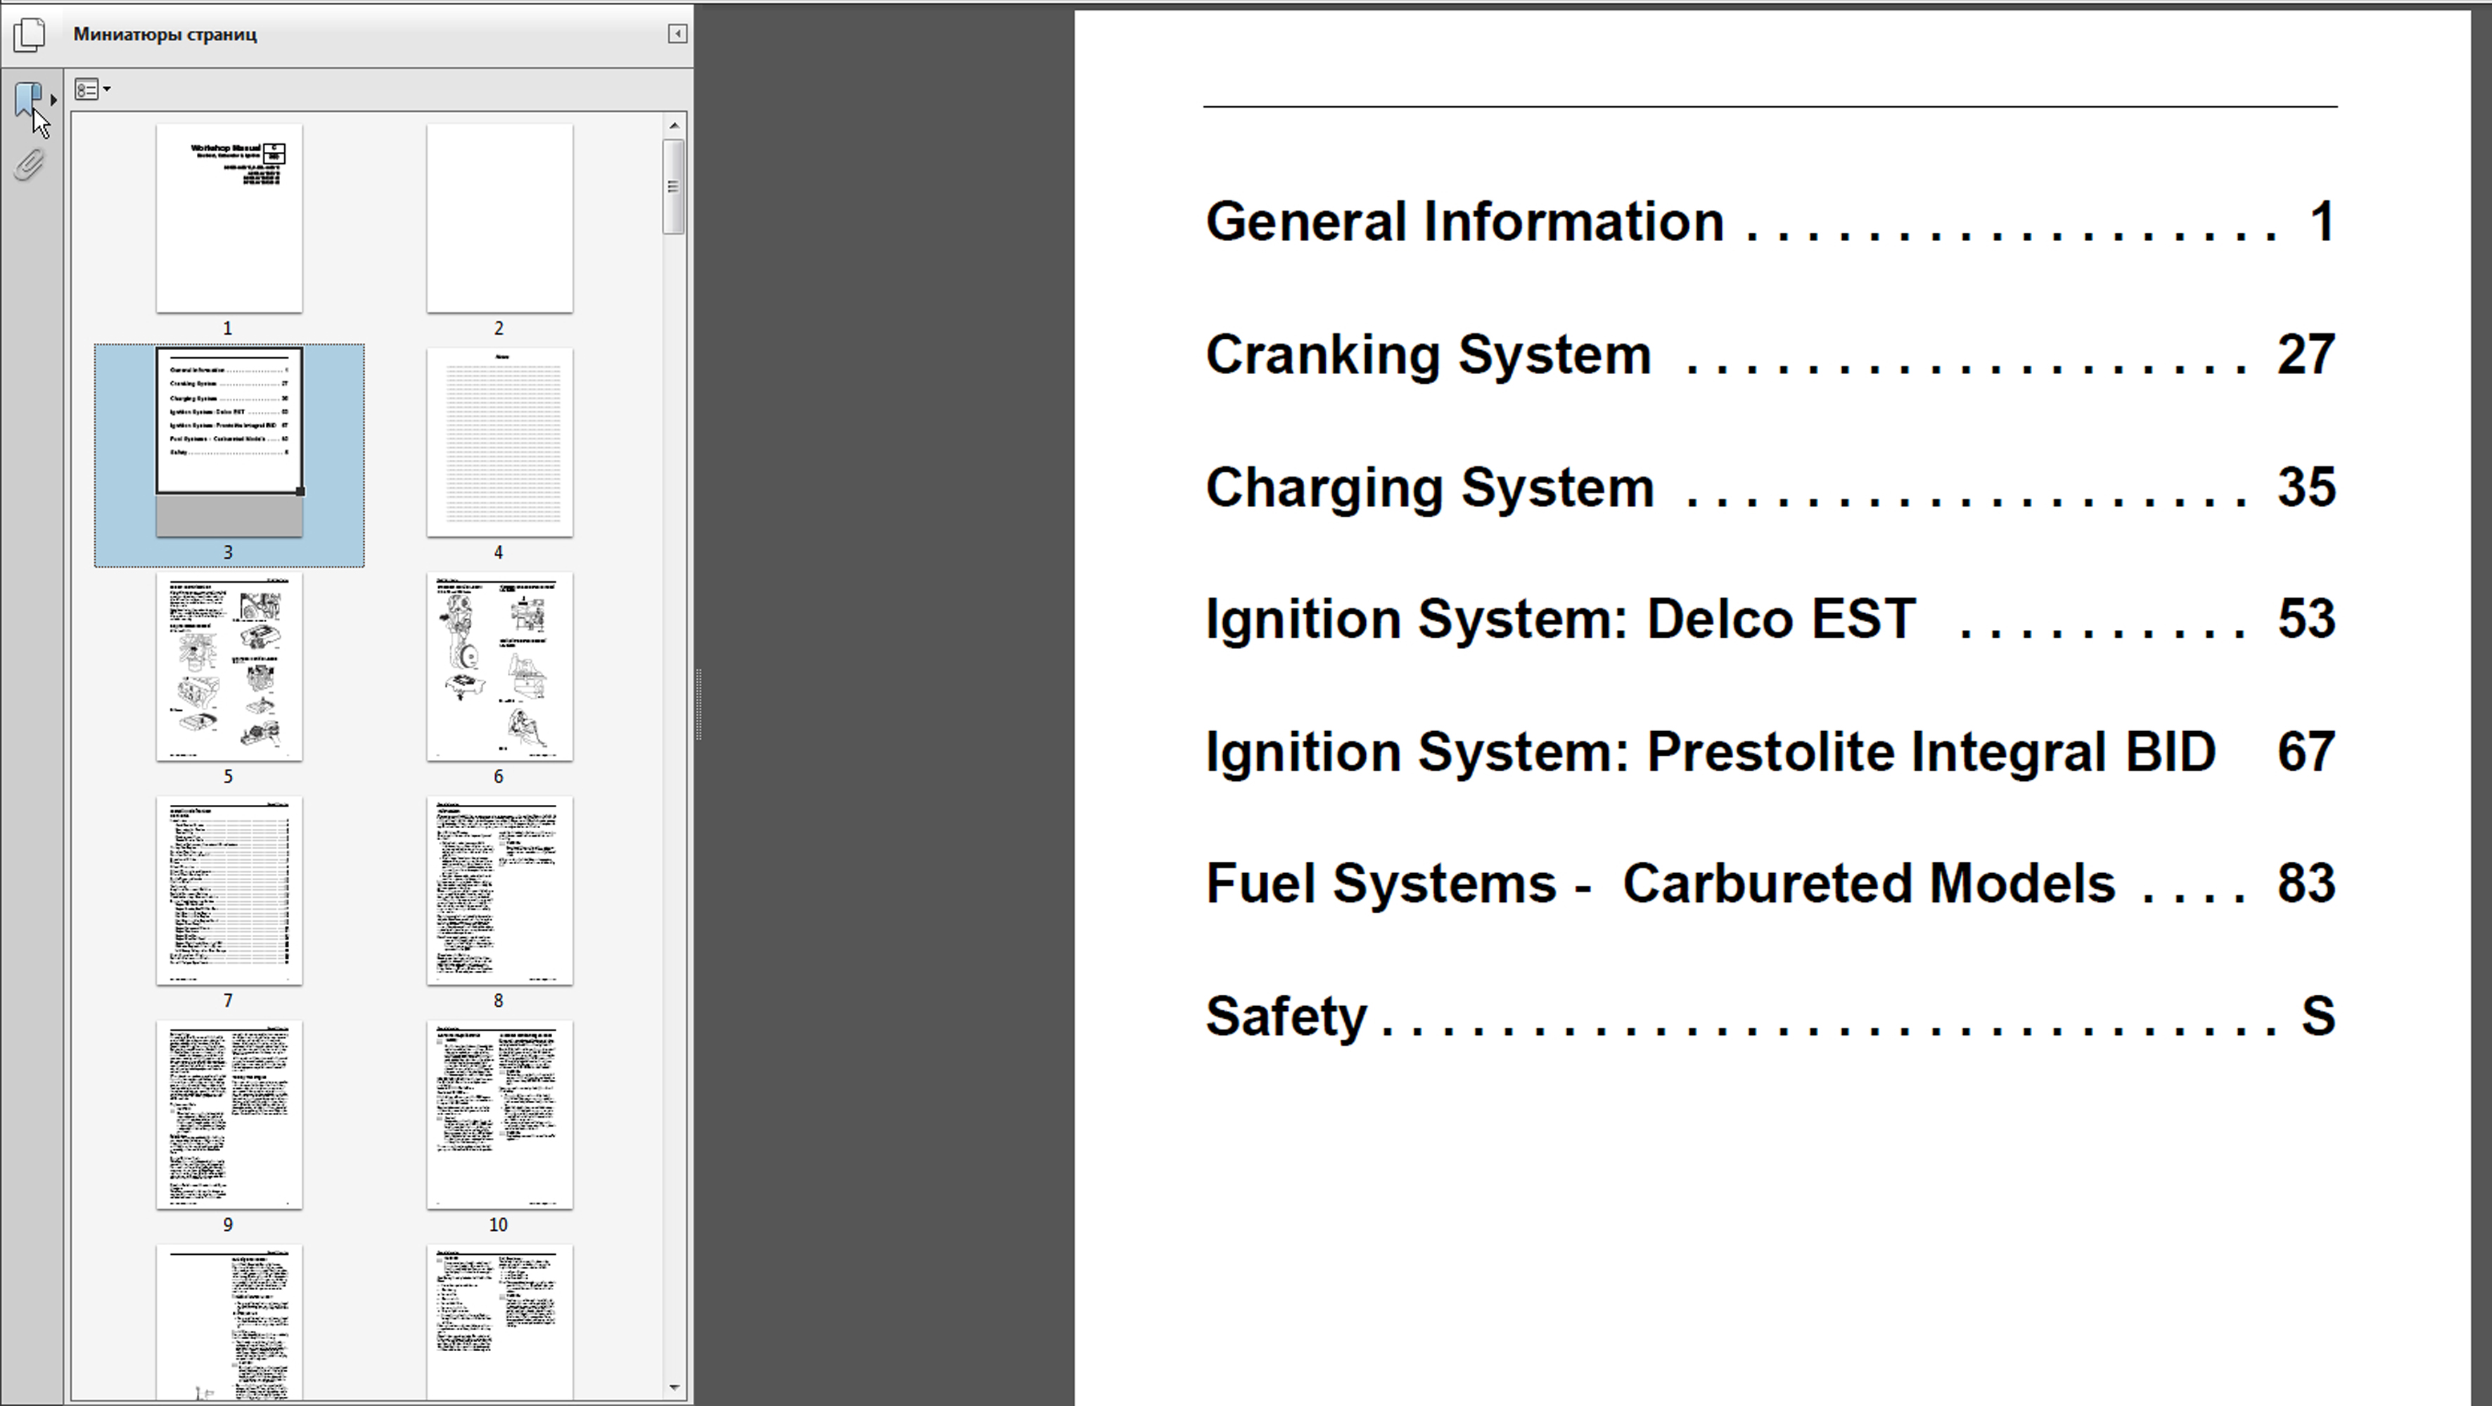This screenshot has width=2492, height=1406.
Task: Open the Attachments paperclip panel
Action: [29, 165]
